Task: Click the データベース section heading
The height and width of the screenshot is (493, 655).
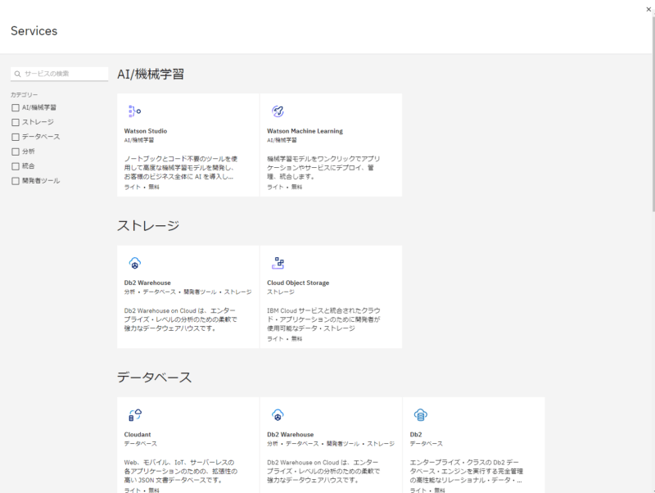Action: coord(154,378)
